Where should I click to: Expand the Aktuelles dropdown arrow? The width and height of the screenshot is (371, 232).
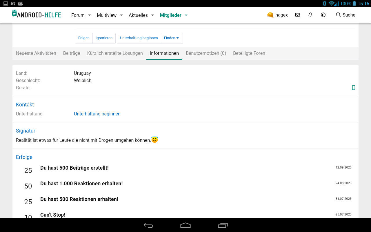(x=152, y=15)
